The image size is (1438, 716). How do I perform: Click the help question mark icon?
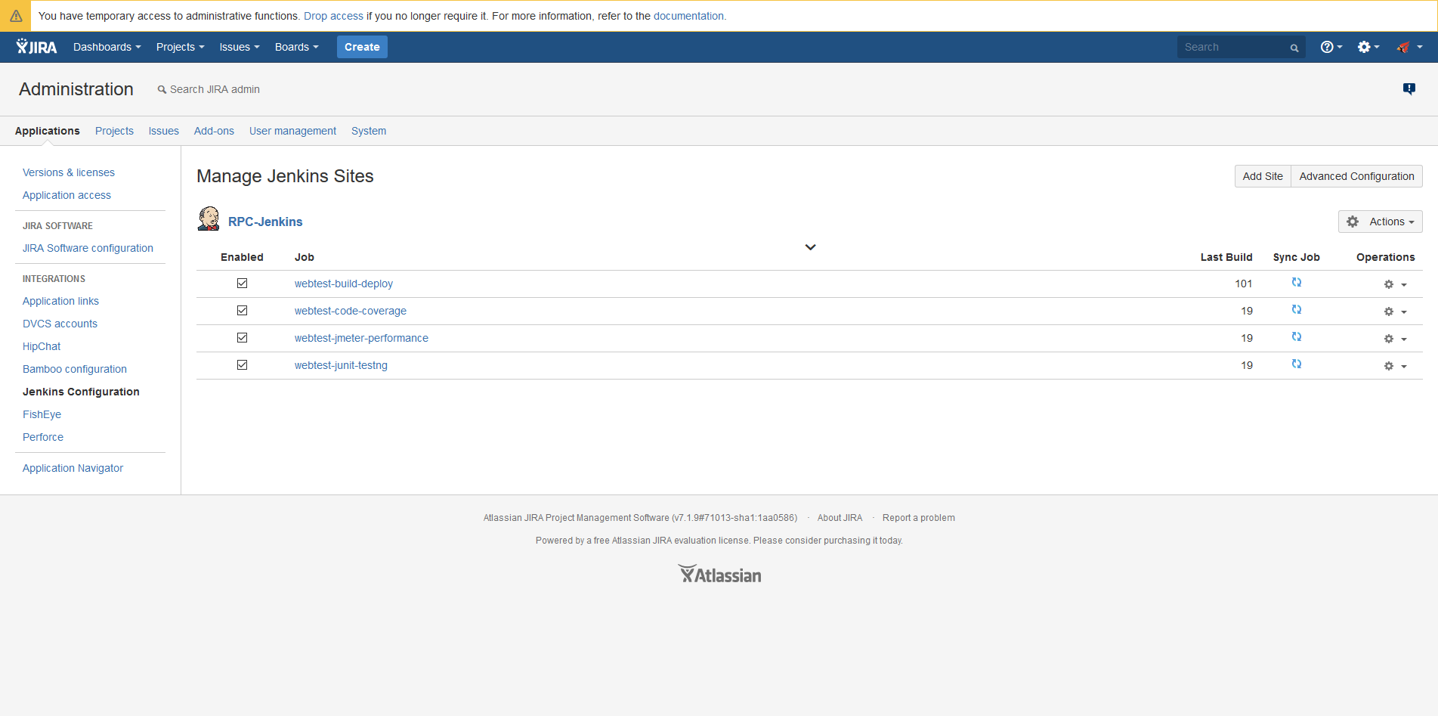tap(1328, 46)
